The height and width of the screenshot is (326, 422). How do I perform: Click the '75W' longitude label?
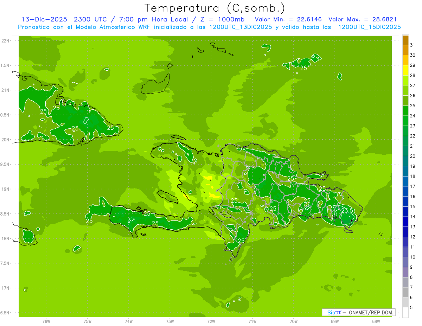pos(88,321)
